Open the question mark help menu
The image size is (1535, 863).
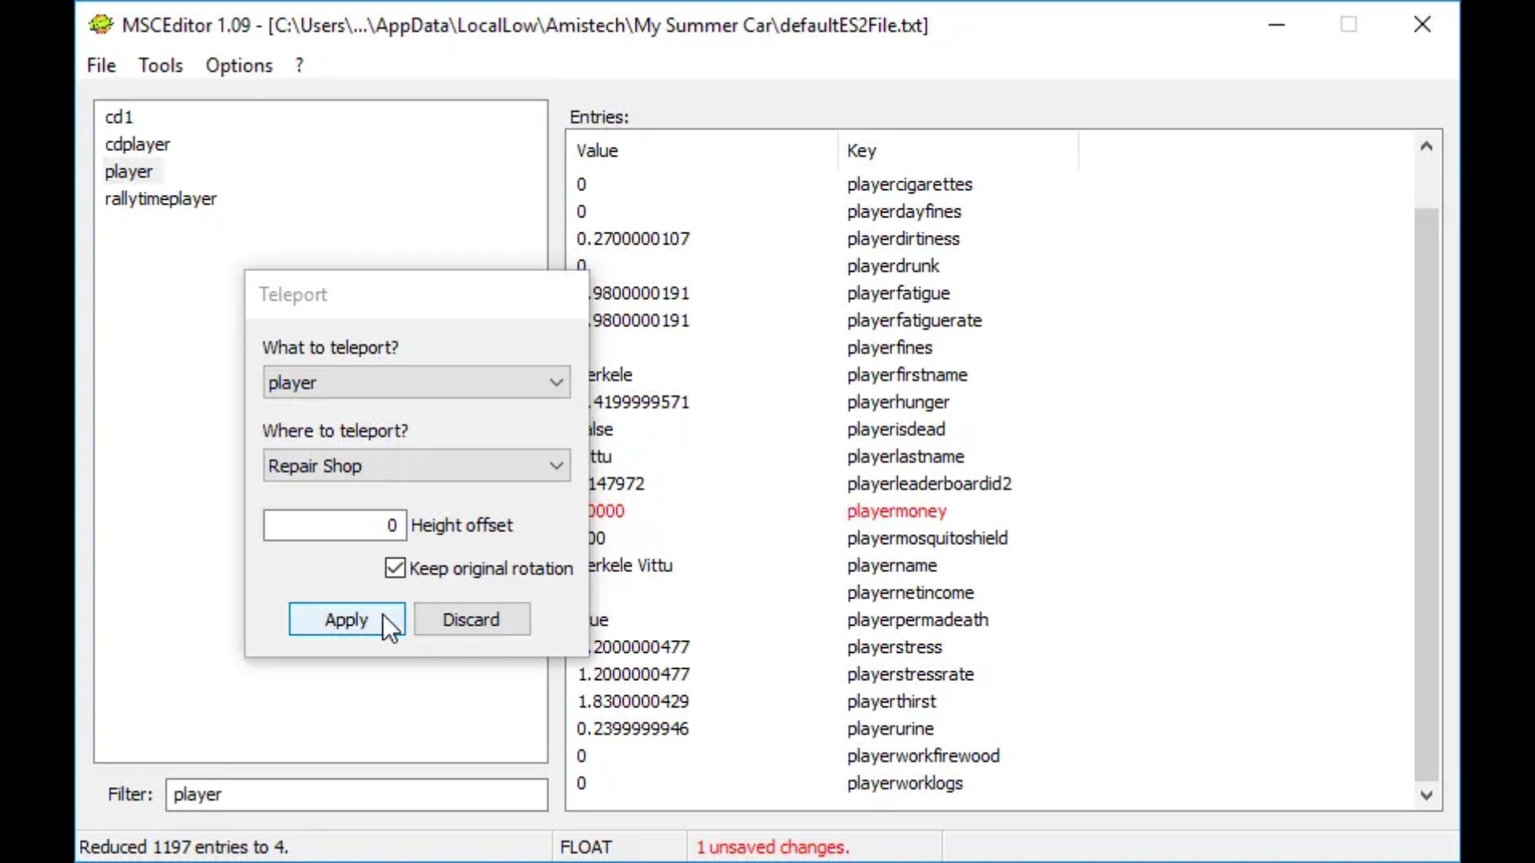coord(299,66)
